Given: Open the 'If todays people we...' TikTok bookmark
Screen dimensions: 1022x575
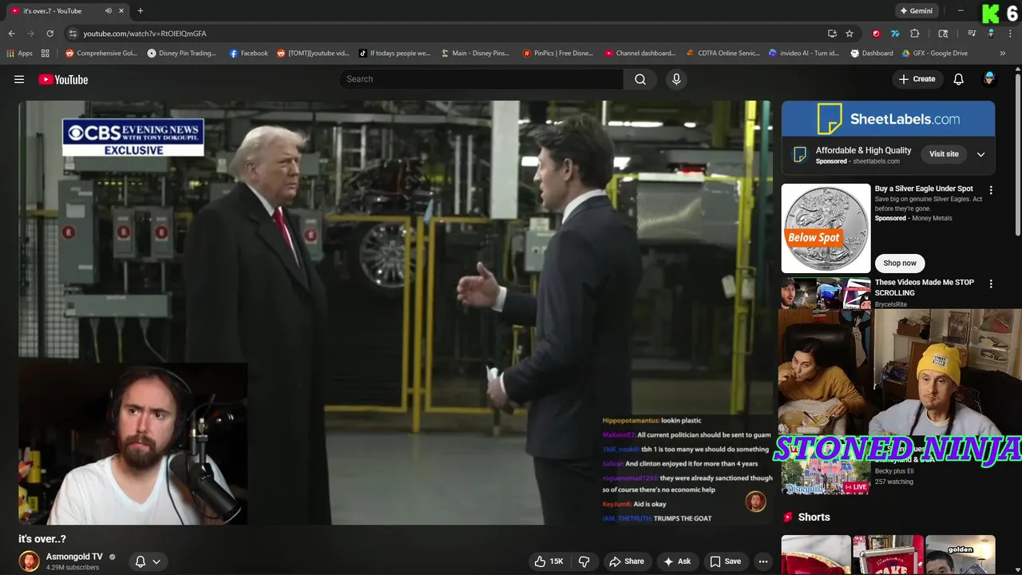Looking at the screenshot, I should pyautogui.click(x=394, y=54).
